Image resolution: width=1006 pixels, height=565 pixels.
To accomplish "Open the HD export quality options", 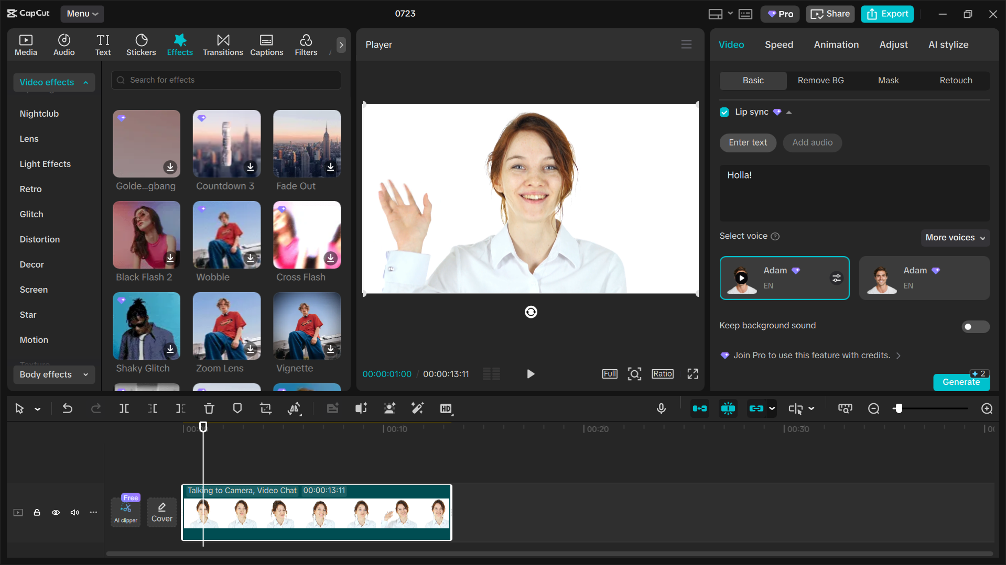I will pyautogui.click(x=447, y=408).
